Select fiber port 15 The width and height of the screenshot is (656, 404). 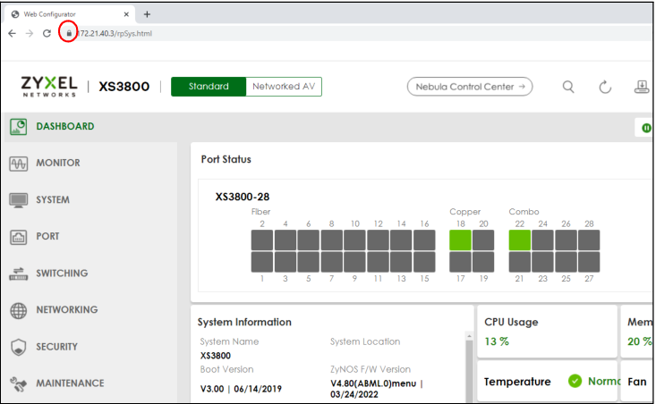424,262
